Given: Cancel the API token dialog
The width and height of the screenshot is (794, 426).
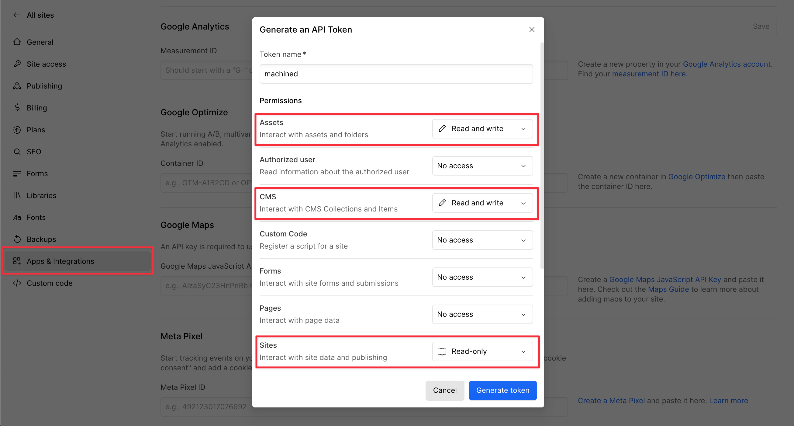Looking at the screenshot, I should 444,390.
